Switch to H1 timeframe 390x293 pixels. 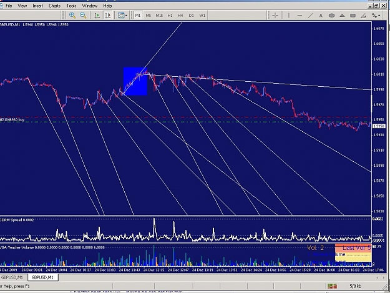pos(170,16)
